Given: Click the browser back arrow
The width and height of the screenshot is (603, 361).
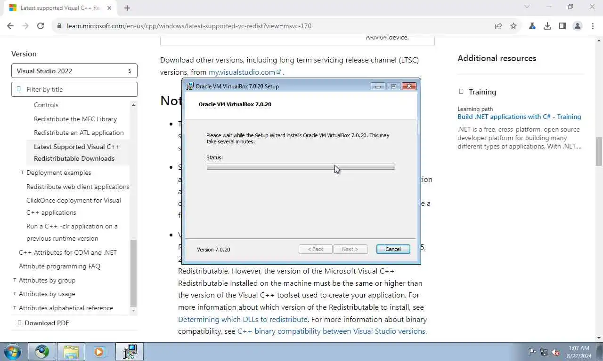Looking at the screenshot, I should pos(10,26).
